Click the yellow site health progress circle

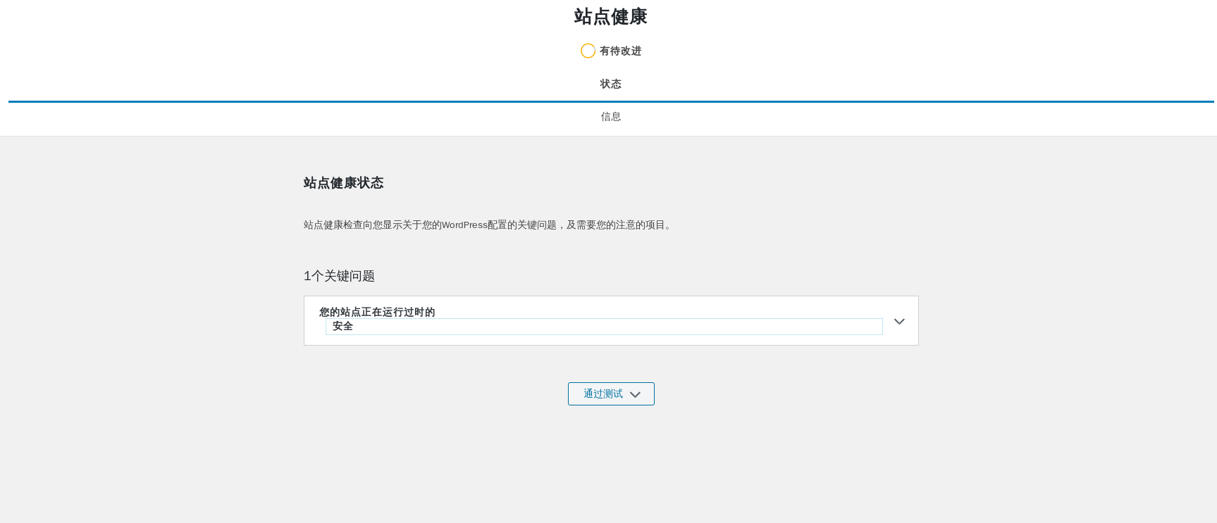click(588, 51)
